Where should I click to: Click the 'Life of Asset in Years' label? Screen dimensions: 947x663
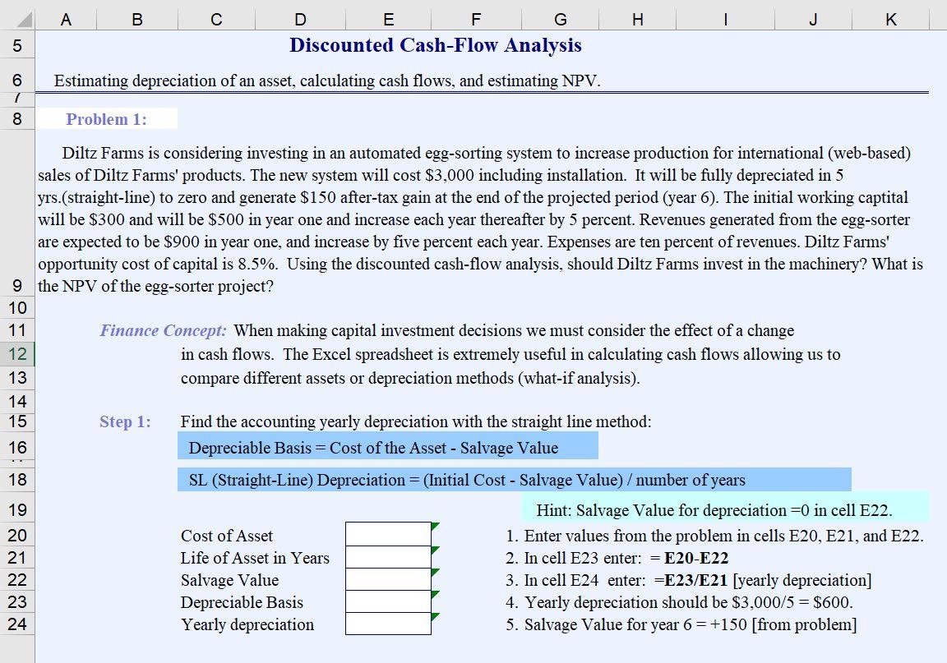click(x=255, y=558)
